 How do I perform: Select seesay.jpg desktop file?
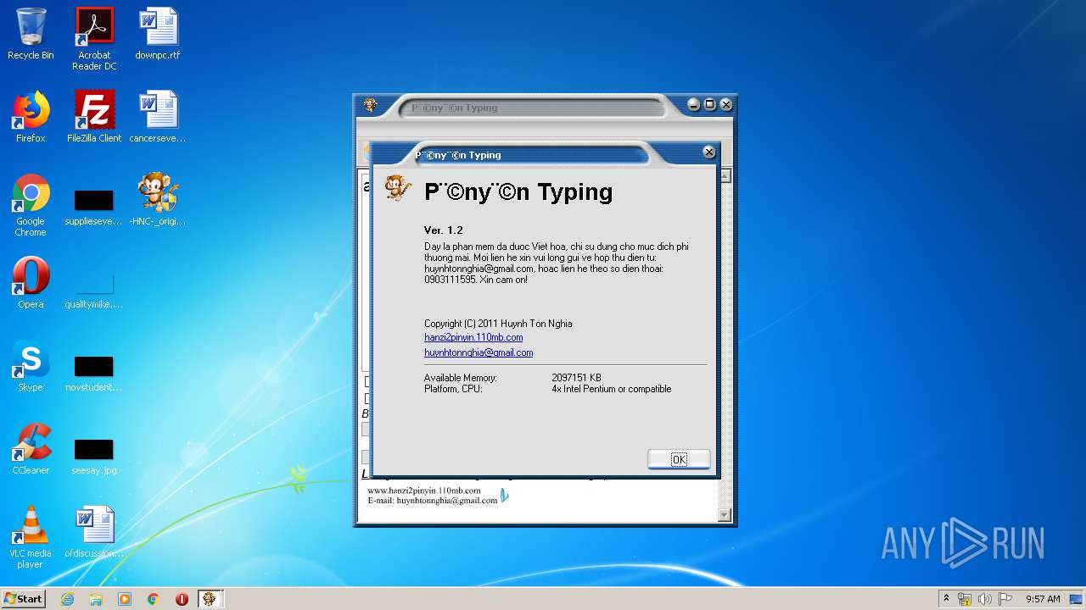coord(94,456)
